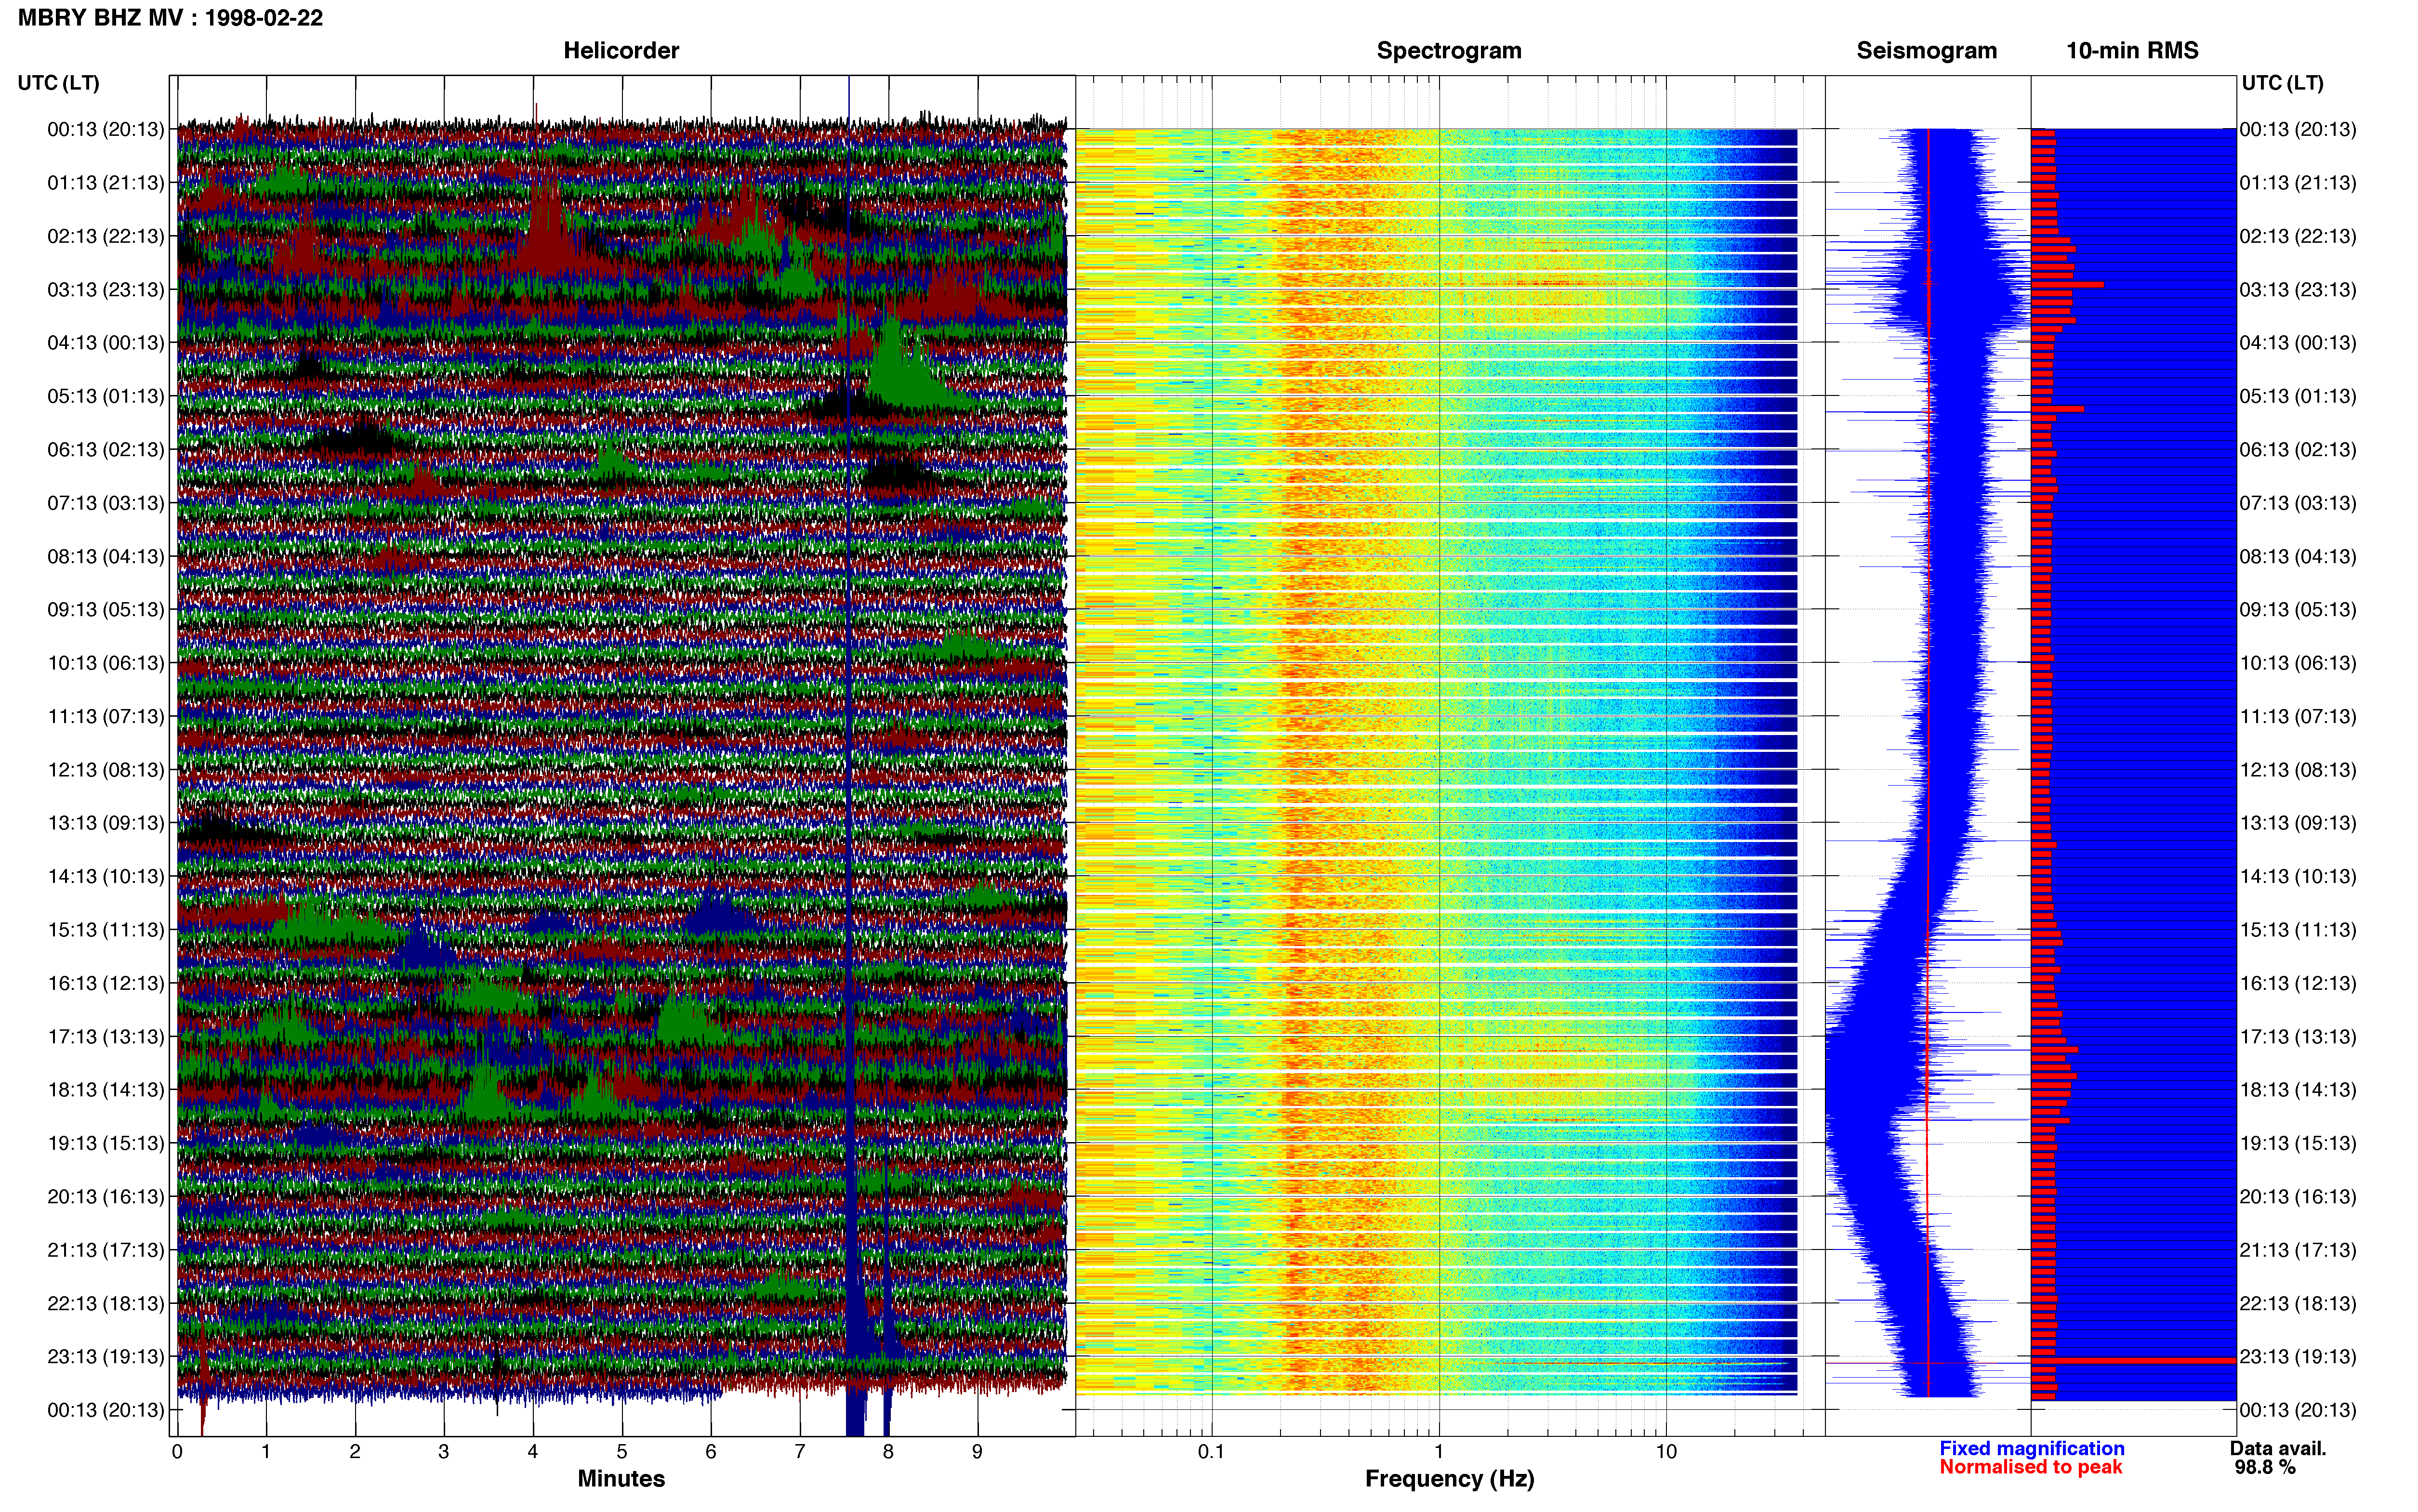The width and height of the screenshot is (2418, 1512).
Task: Click left-axis time label "09:13 (05:13)"
Action: click(105, 609)
